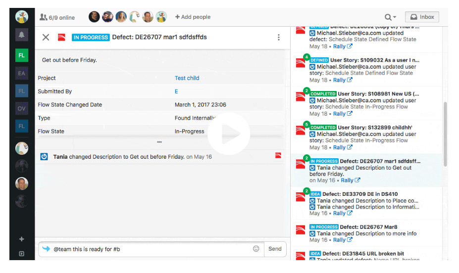Send the message
The width and height of the screenshot is (459, 273).
coord(275,249)
